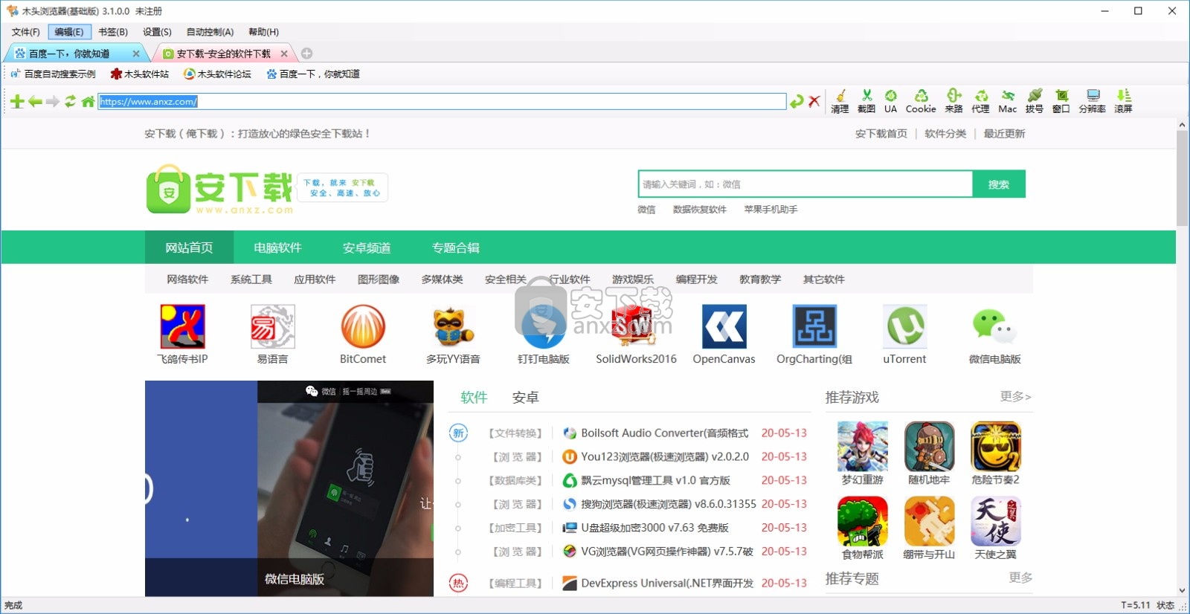Open the 网络软件 category link
1190x614 pixels.
[x=187, y=279]
